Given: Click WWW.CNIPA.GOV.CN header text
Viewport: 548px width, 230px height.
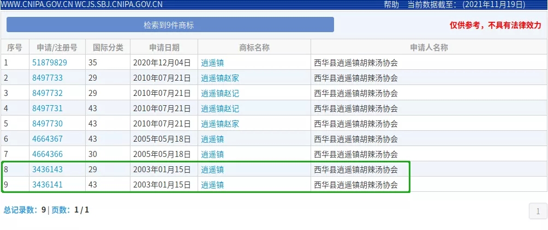Looking at the screenshot, I should coord(37,5).
